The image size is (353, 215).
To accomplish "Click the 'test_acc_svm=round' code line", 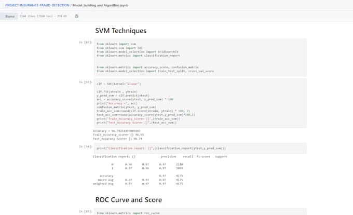I will tap(146, 115).
